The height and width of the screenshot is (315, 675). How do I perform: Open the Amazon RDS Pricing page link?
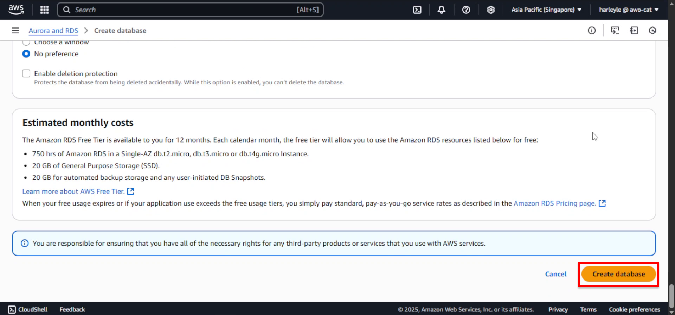pyautogui.click(x=555, y=203)
